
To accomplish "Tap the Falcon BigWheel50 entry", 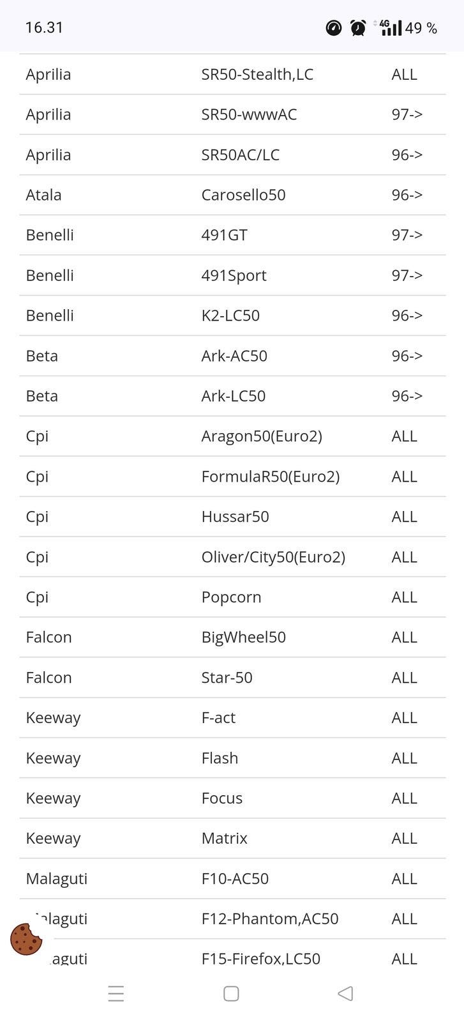I will click(243, 637).
